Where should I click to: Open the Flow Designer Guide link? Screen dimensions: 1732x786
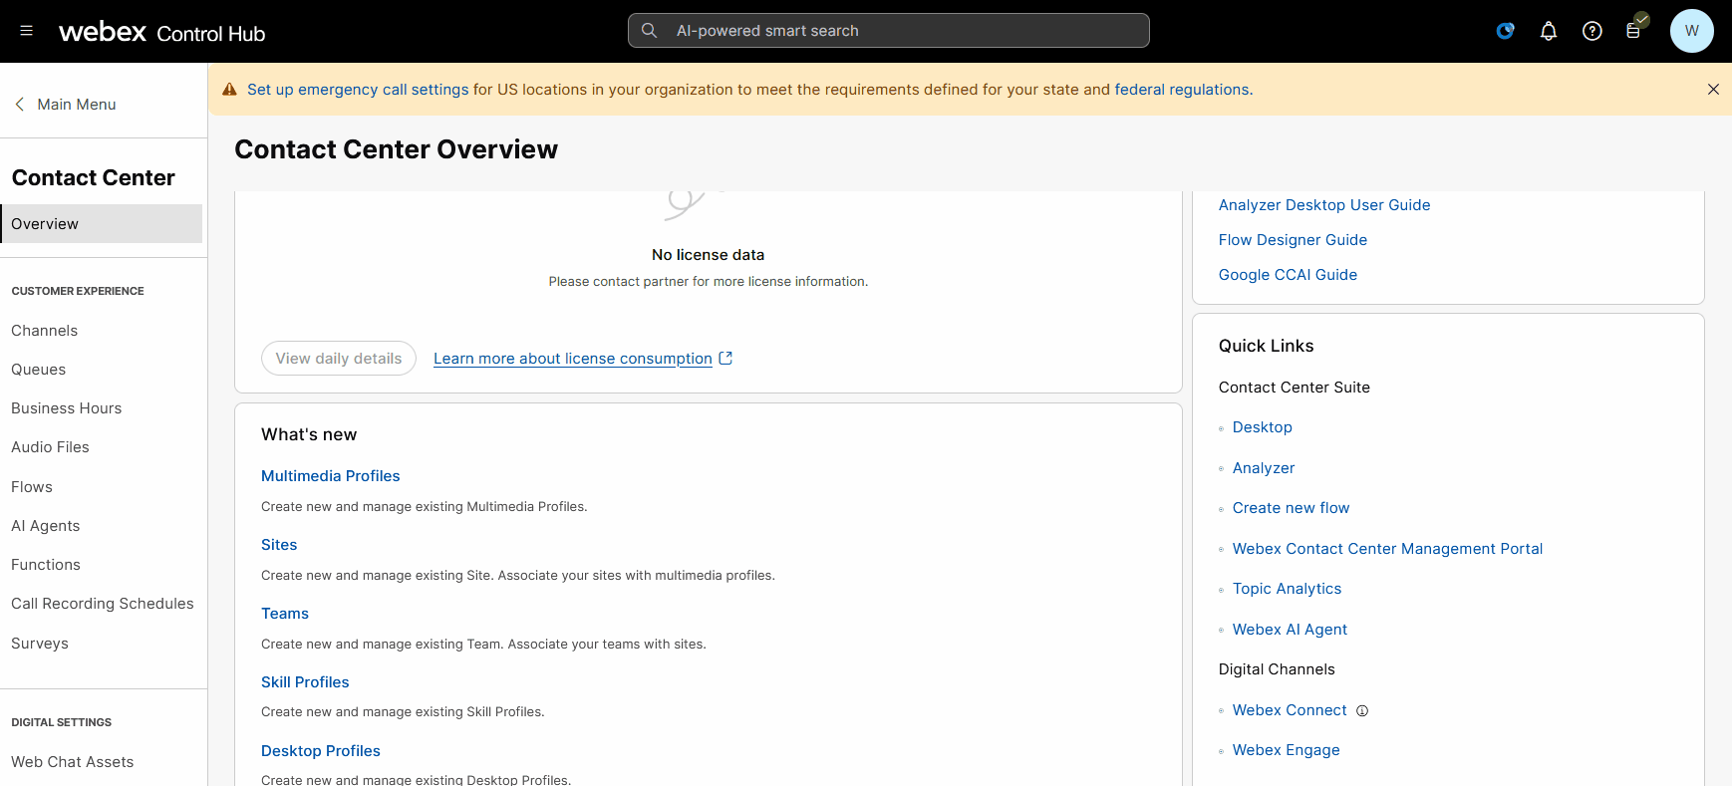click(x=1293, y=240)
